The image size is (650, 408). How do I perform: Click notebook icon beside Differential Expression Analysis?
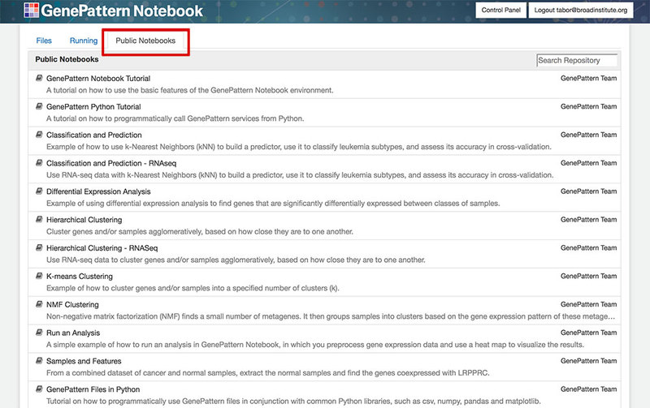click(x=39, y=191)
